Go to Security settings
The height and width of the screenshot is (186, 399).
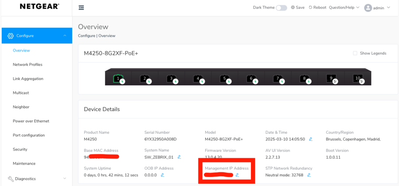[20, 149]
